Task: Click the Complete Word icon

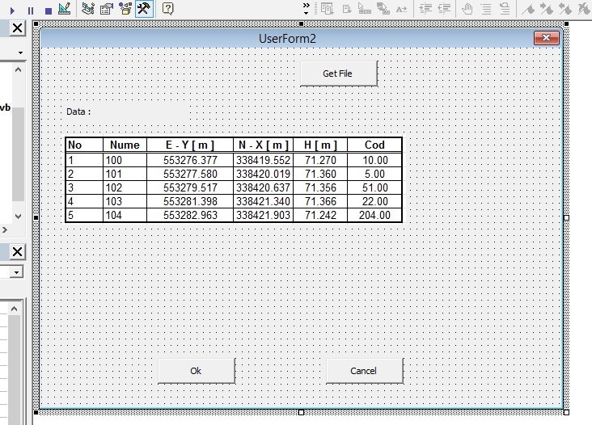Action: [x=401, y=9]
